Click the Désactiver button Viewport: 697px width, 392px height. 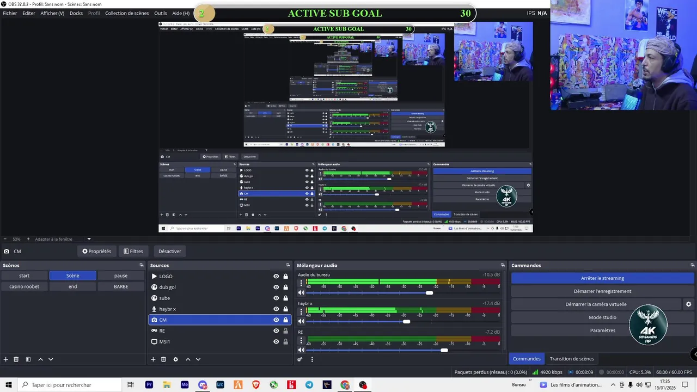170,252
